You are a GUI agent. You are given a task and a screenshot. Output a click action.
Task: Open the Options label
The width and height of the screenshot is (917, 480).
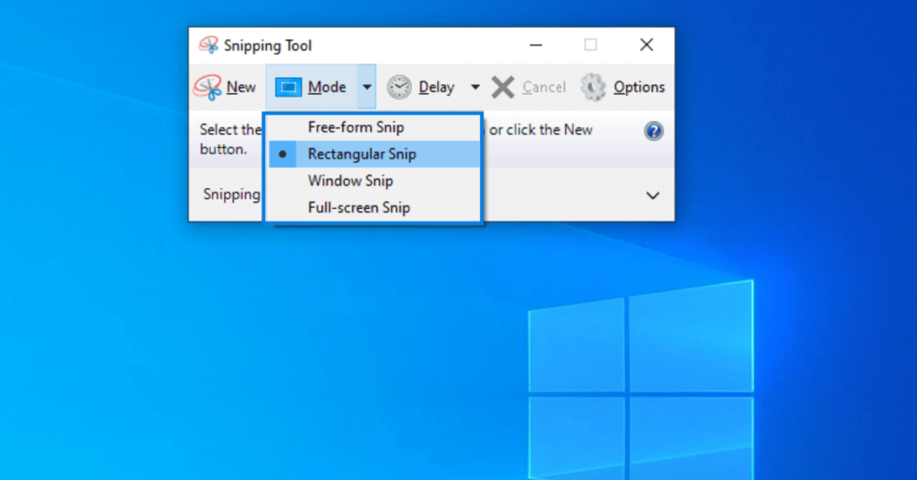(x=638, y=88)
